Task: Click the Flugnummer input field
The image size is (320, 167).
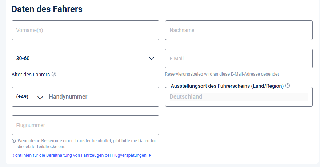Action: [85, 125]
